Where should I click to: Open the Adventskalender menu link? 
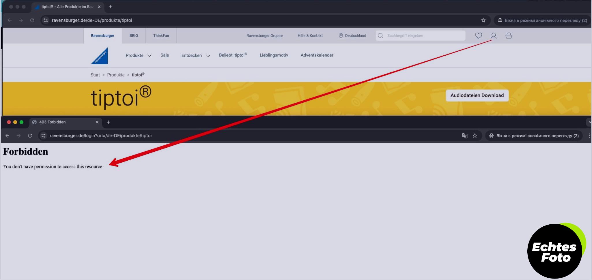317,55
